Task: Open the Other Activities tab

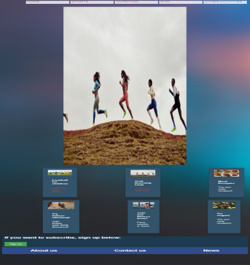Action: [225, 2]
